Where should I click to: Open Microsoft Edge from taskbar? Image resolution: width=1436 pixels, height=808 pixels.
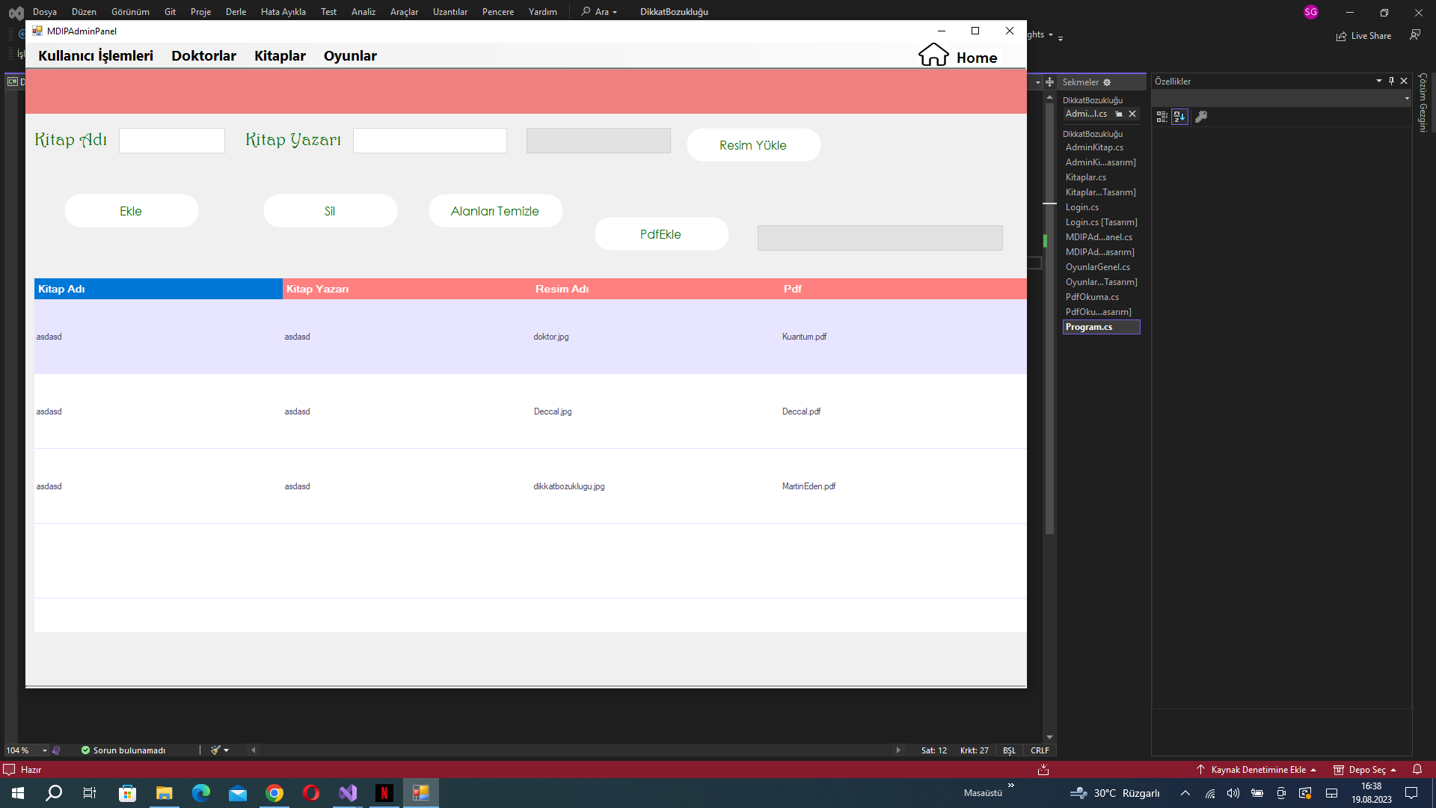[x=200, y=793]
